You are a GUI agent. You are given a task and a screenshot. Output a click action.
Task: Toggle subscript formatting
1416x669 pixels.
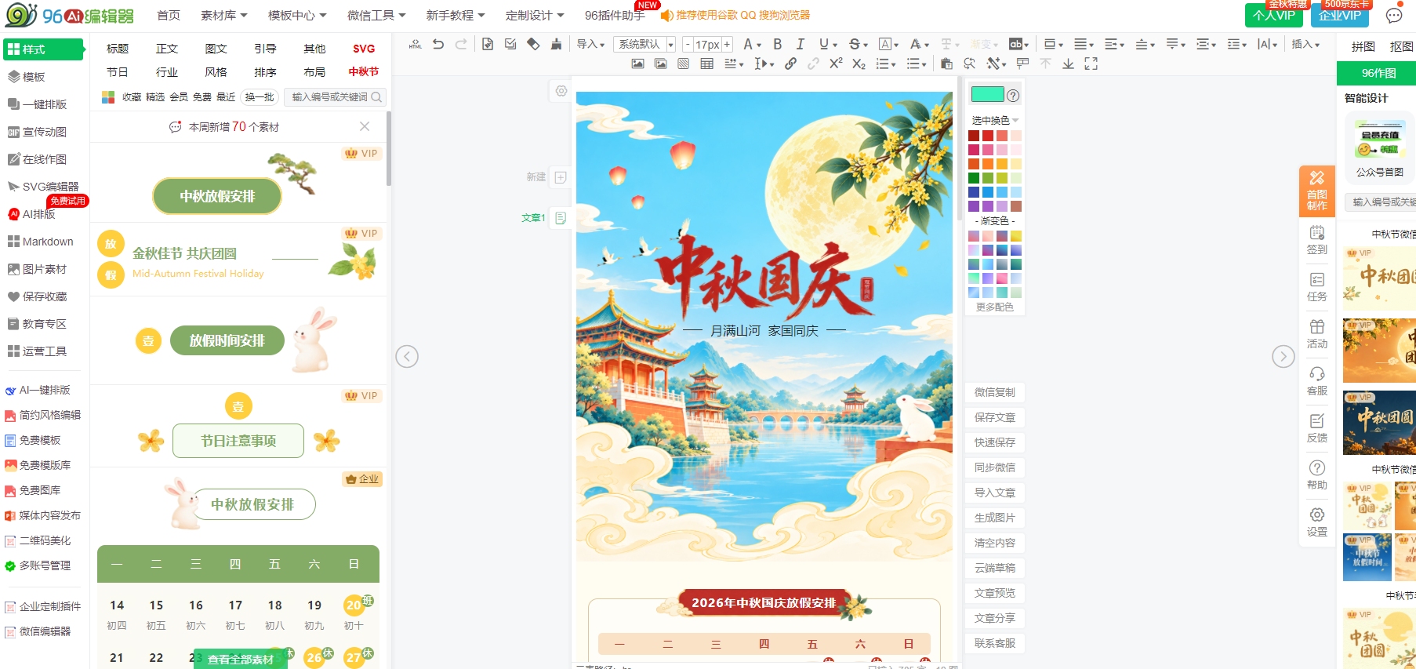point(859,64)
